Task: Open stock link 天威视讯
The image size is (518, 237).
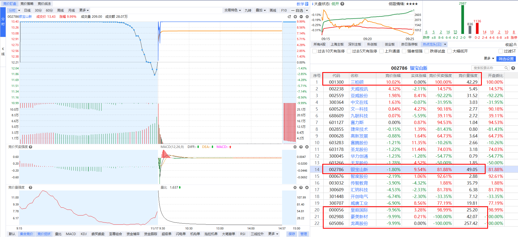Action: (x=359, y=89)
